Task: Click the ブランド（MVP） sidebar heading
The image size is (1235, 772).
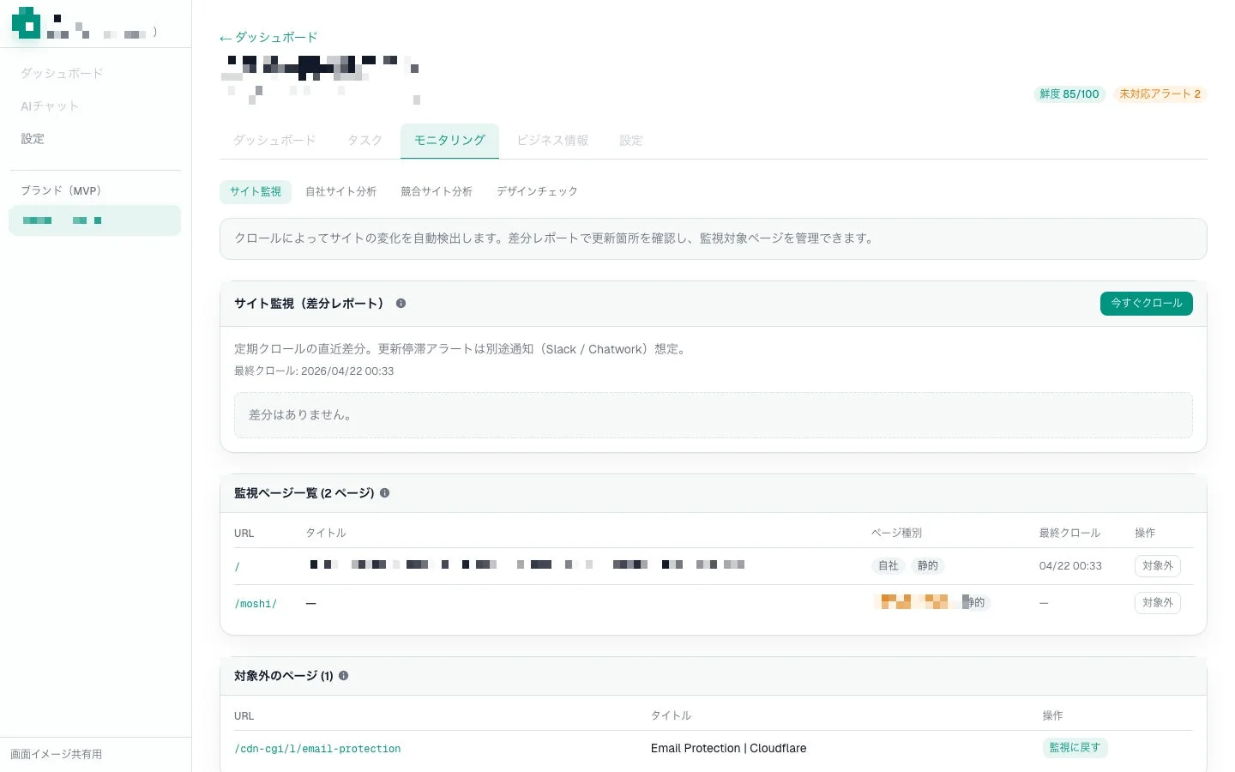Action: coord(61,191)
